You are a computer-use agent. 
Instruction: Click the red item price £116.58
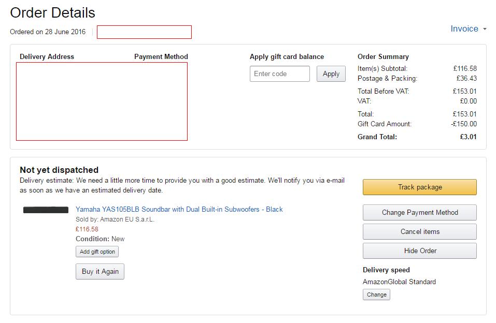click(87, 229)
